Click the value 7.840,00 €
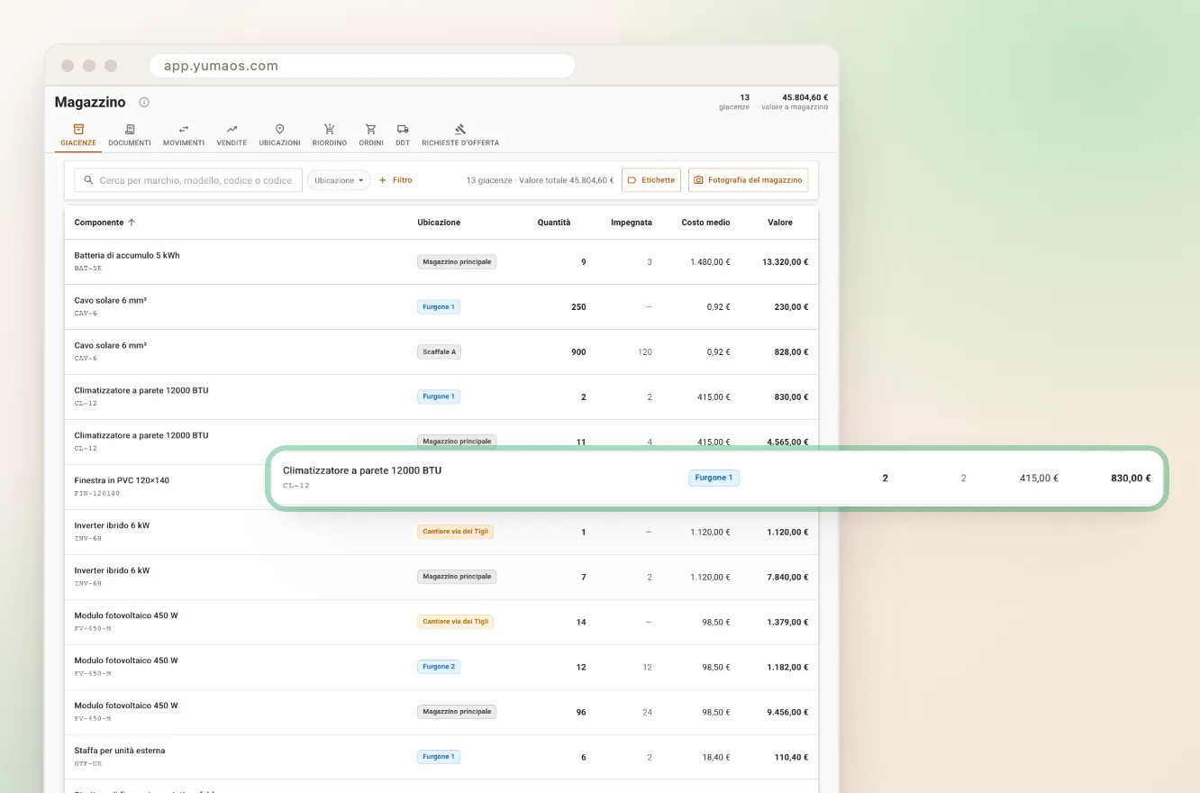The width and height of the screenshot is (1200, 793). (787, 577)
